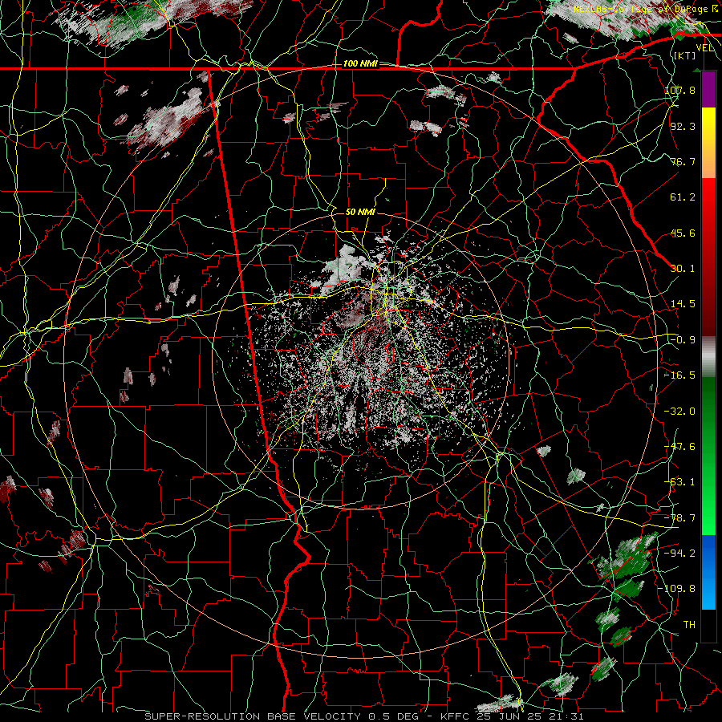Click the 61.2 velocity scale value
Viewport: 722px width, 722px height.
click(x=683, y=197)
